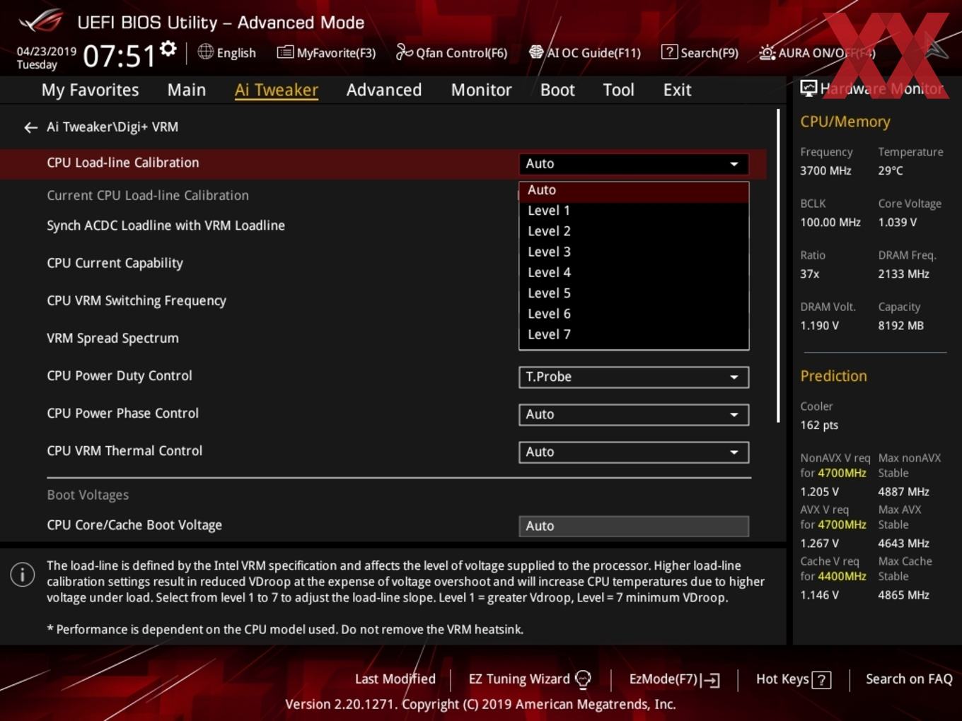This screenshot has height=721, width=962.
Task: Launch AI OC Guide(F11)
Action: (584, 53)
